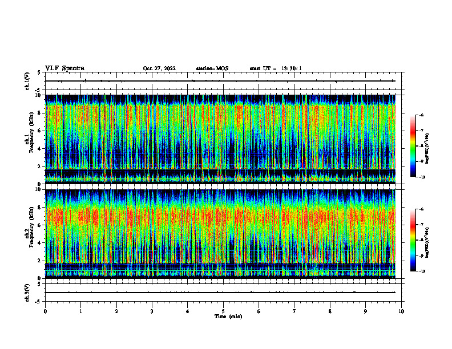Click time axis tick label "6"

(x=259, y=311)
